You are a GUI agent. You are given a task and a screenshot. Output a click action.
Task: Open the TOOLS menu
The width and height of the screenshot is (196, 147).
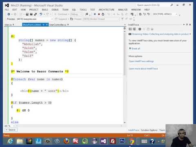pos(83,10)
